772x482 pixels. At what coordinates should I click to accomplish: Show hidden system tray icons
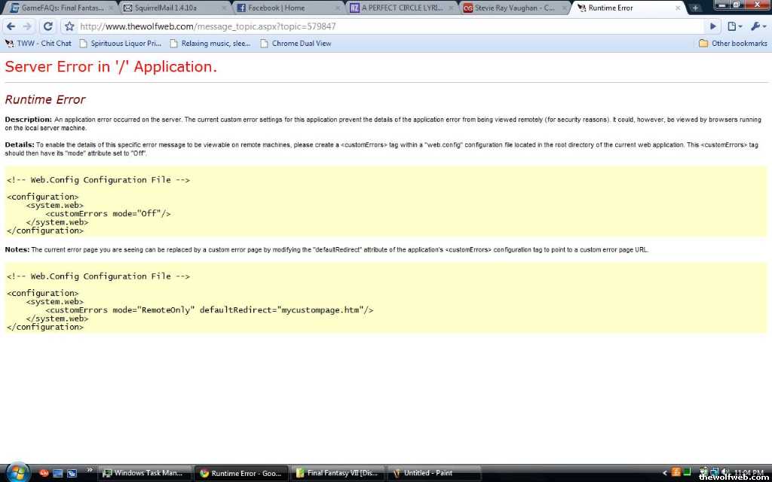click(x=664, y=473)
